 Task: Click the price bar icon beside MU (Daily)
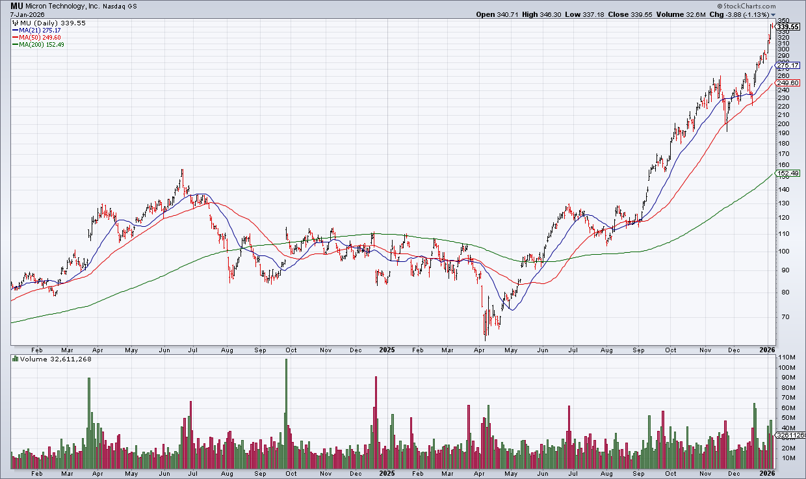click(15, 23)
